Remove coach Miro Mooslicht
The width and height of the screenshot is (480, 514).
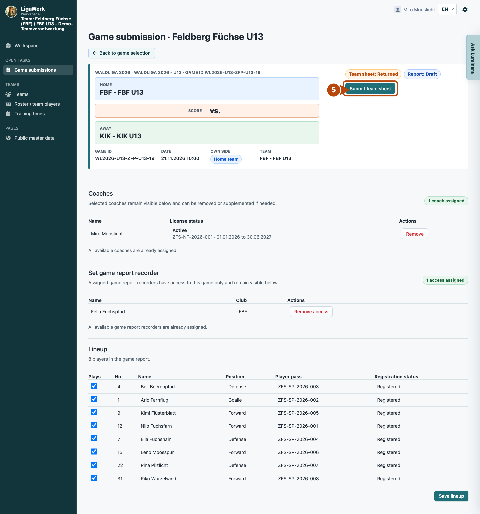[415, 234]
